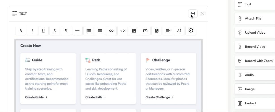Image resolution: width=275 pixels, height=112 pixels.
Task: Apply italic formatting from the toolbar
Action: pos(32,31)
